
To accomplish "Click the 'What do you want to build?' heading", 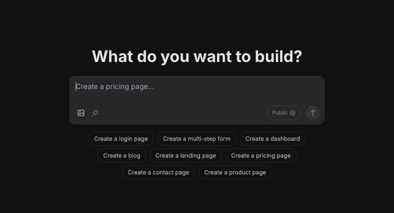I will (197, 56).
